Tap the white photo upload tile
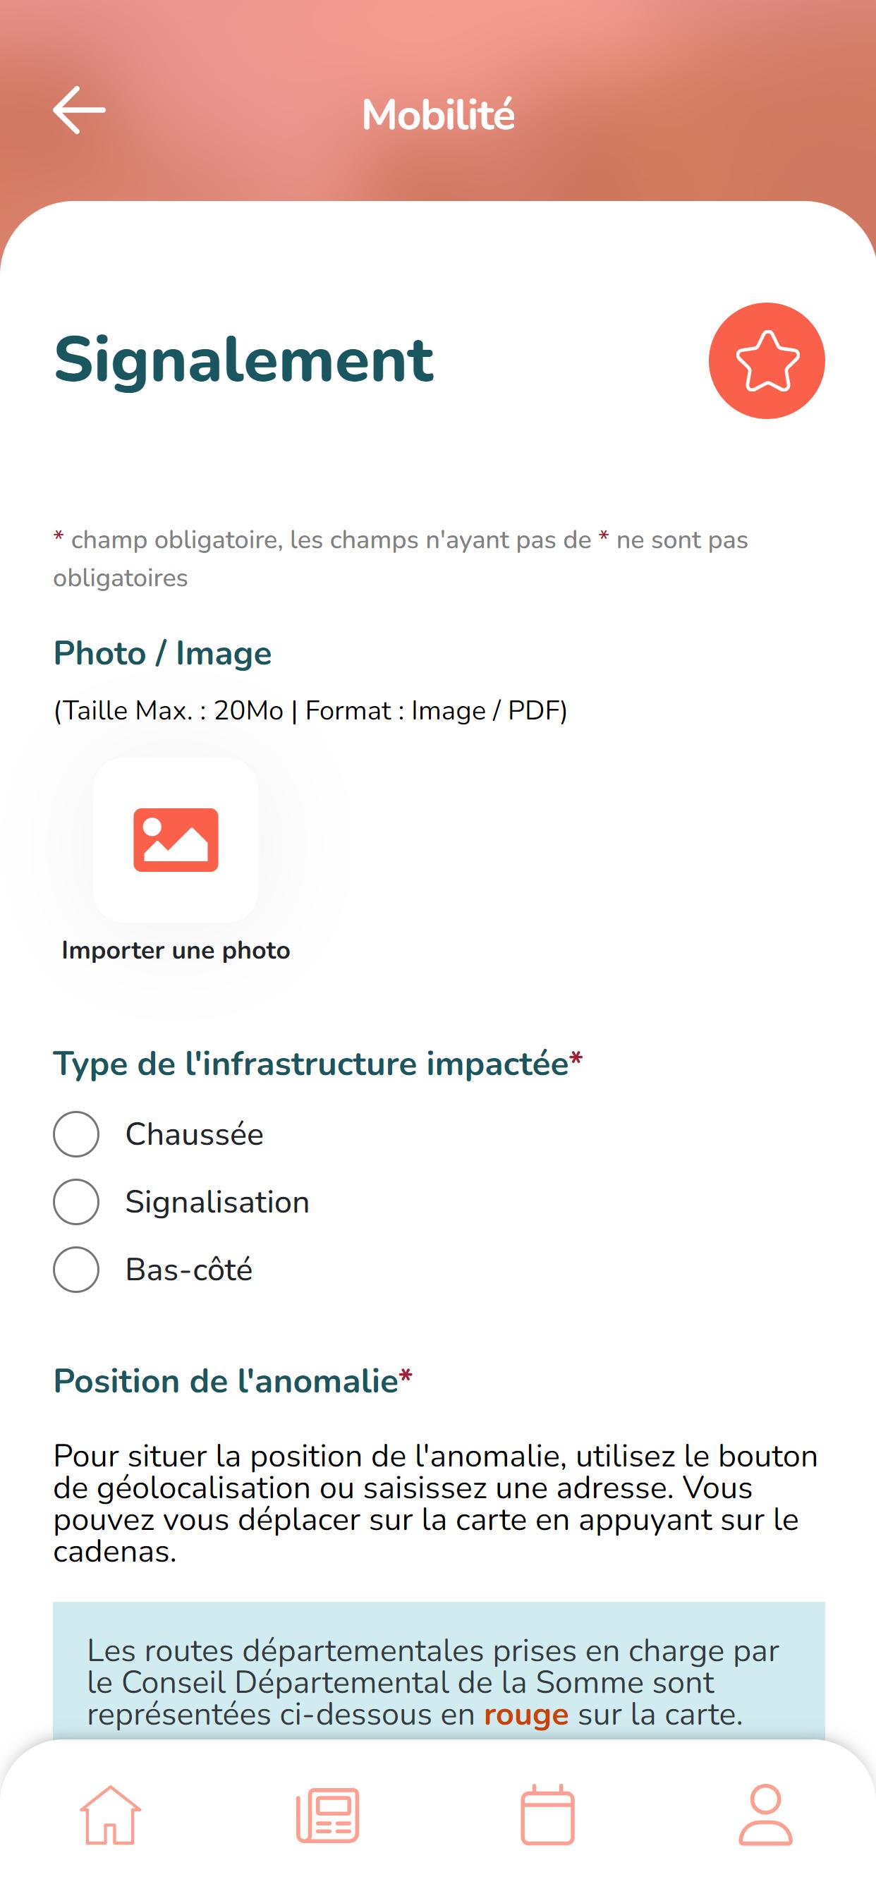876x1896 pixels. click(176, 840)
